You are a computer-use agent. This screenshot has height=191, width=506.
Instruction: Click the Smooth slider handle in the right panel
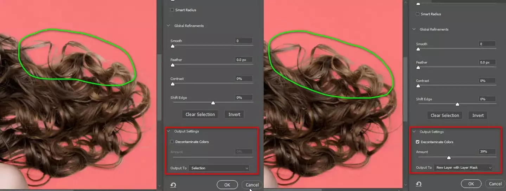tap(418, 49)
